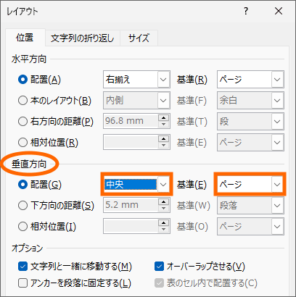Click increase arrow on 96.8 mm spinner
This screenshot has height=297, width=296.
[164, 118]
